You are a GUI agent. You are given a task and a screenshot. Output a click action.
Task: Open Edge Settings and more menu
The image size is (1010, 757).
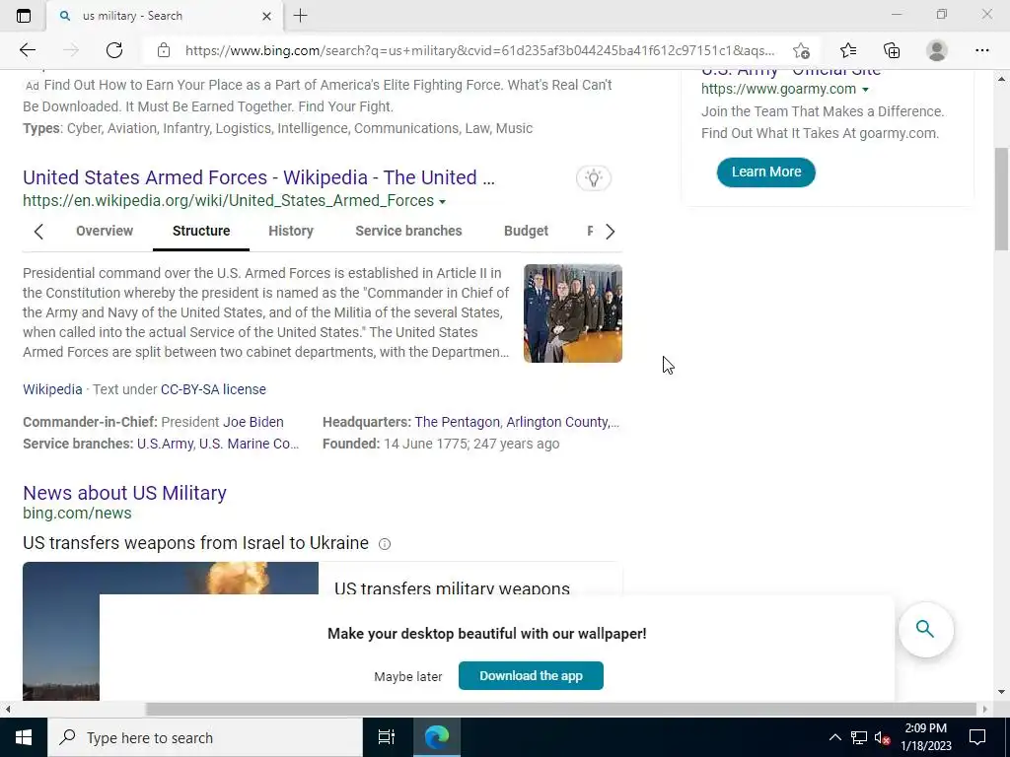[981, 50]
